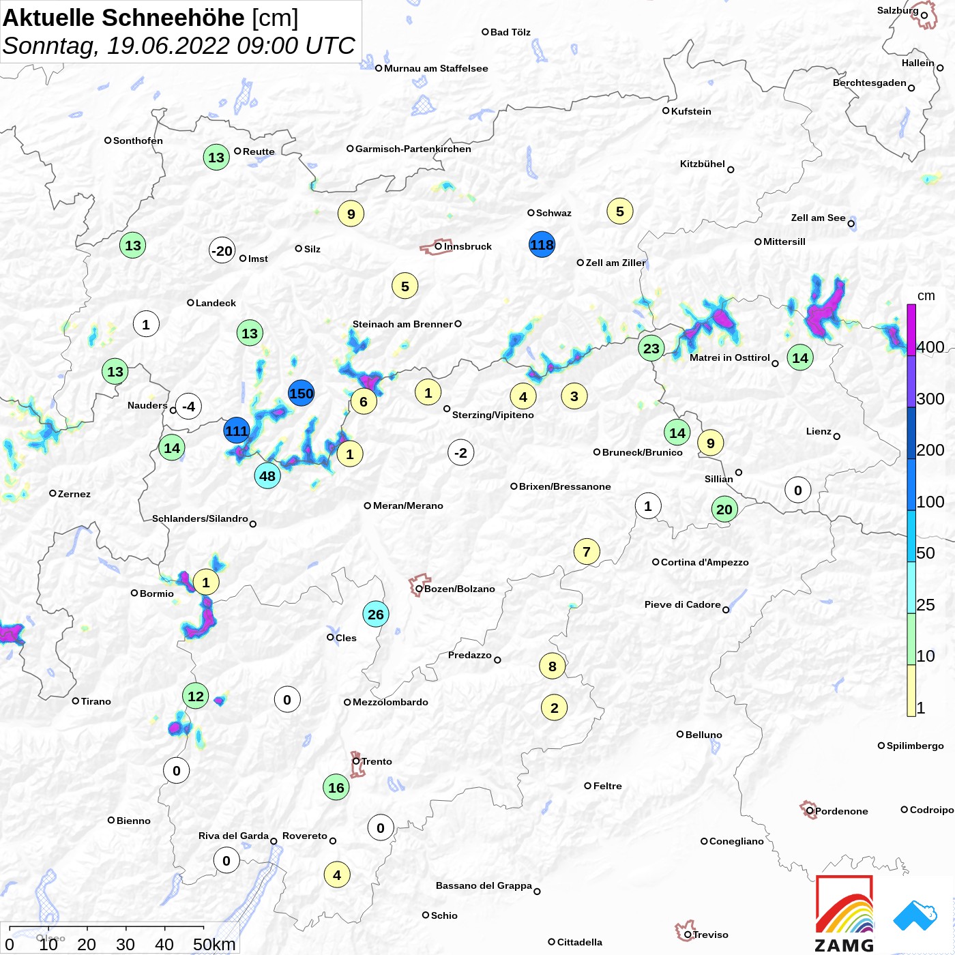Select the station marker showing 3 cm

tap(574, 396)
